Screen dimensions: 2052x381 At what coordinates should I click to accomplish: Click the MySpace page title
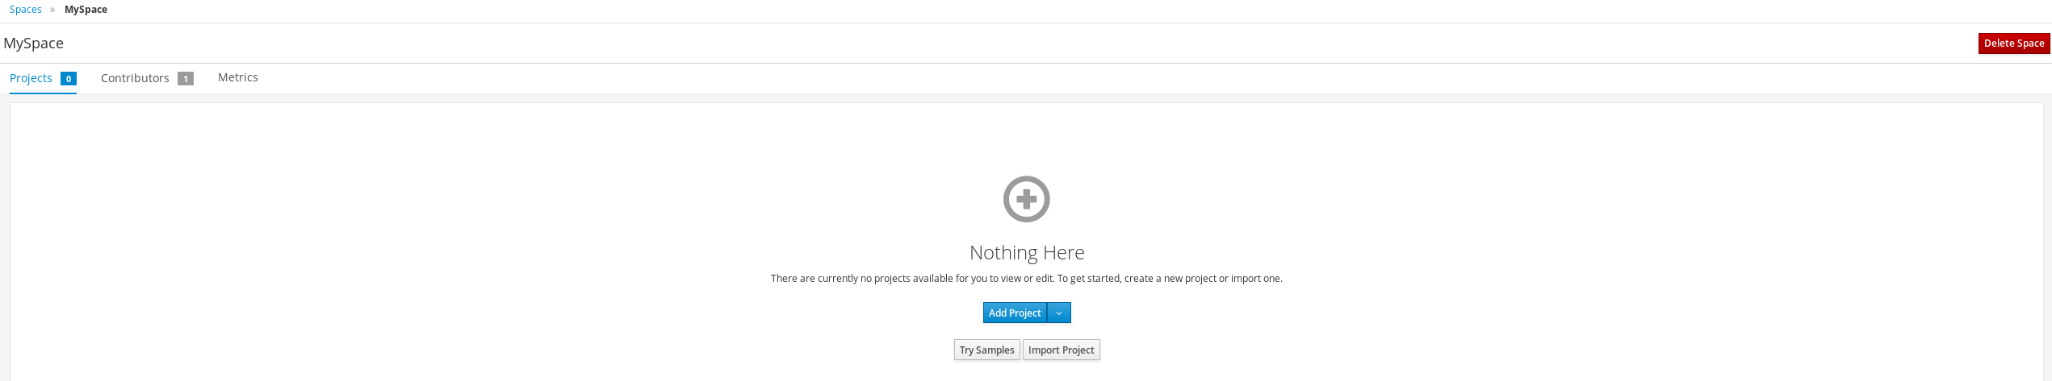pos(34,43)
